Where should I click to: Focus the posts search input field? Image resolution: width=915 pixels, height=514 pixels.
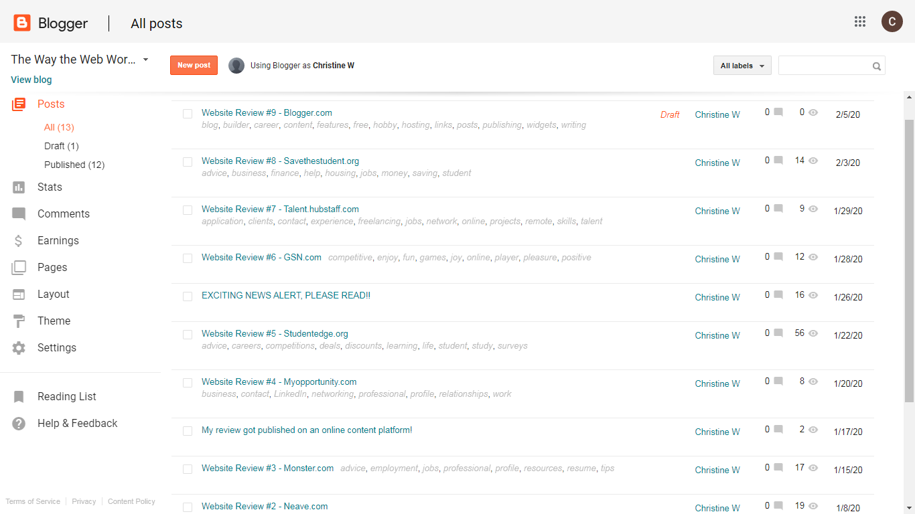(x=825, y=66)
